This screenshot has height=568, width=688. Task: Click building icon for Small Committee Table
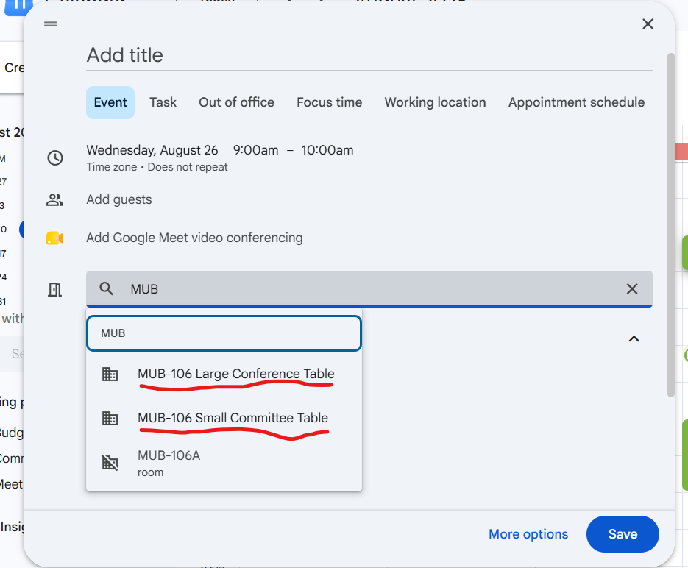point(110,418)
